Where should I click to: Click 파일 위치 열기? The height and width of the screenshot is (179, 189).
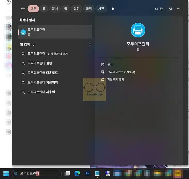coord(115,79)
